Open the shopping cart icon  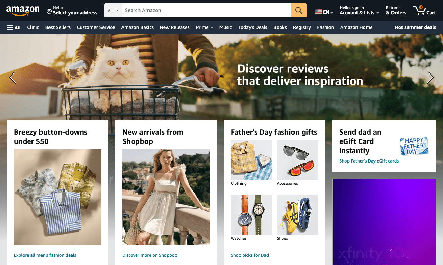[419, 10]
